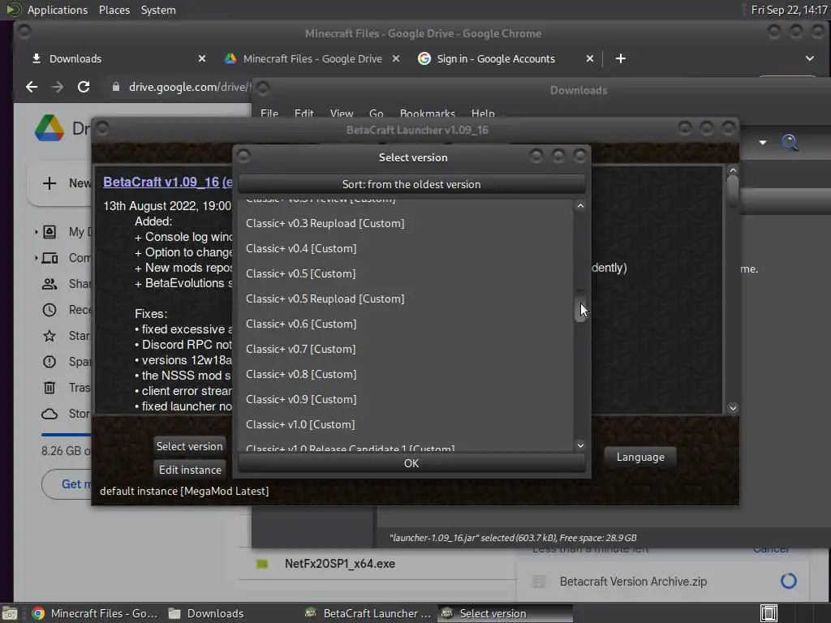Expand My Drive tree arrow

click(36, 232)
